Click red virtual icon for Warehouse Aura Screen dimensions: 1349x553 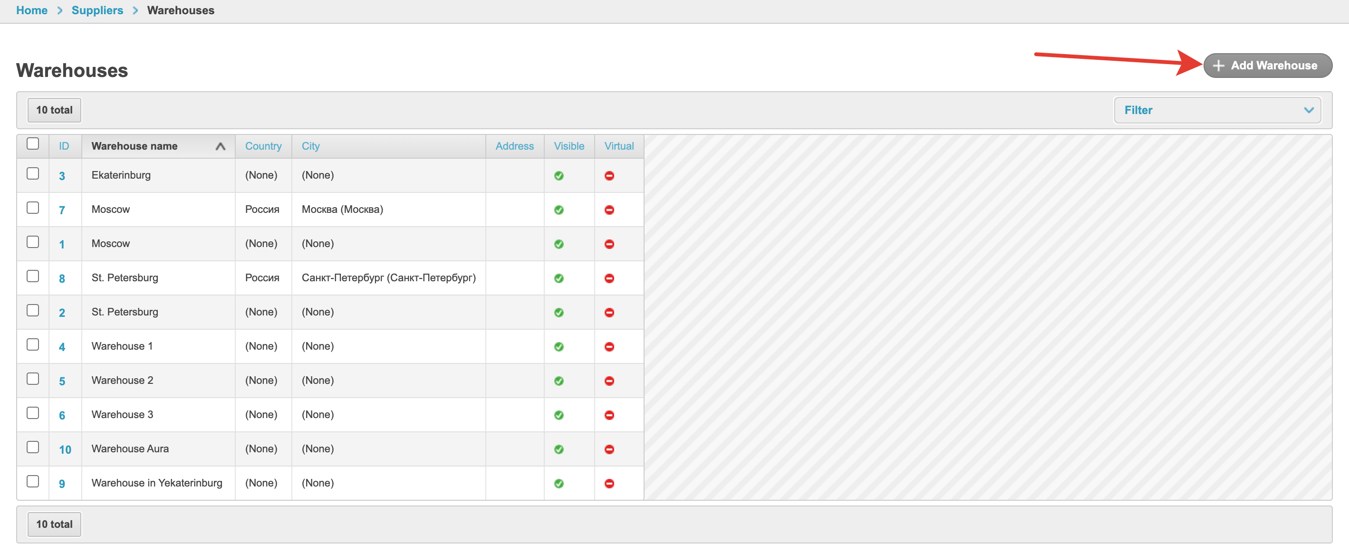[x=609, y=449]
